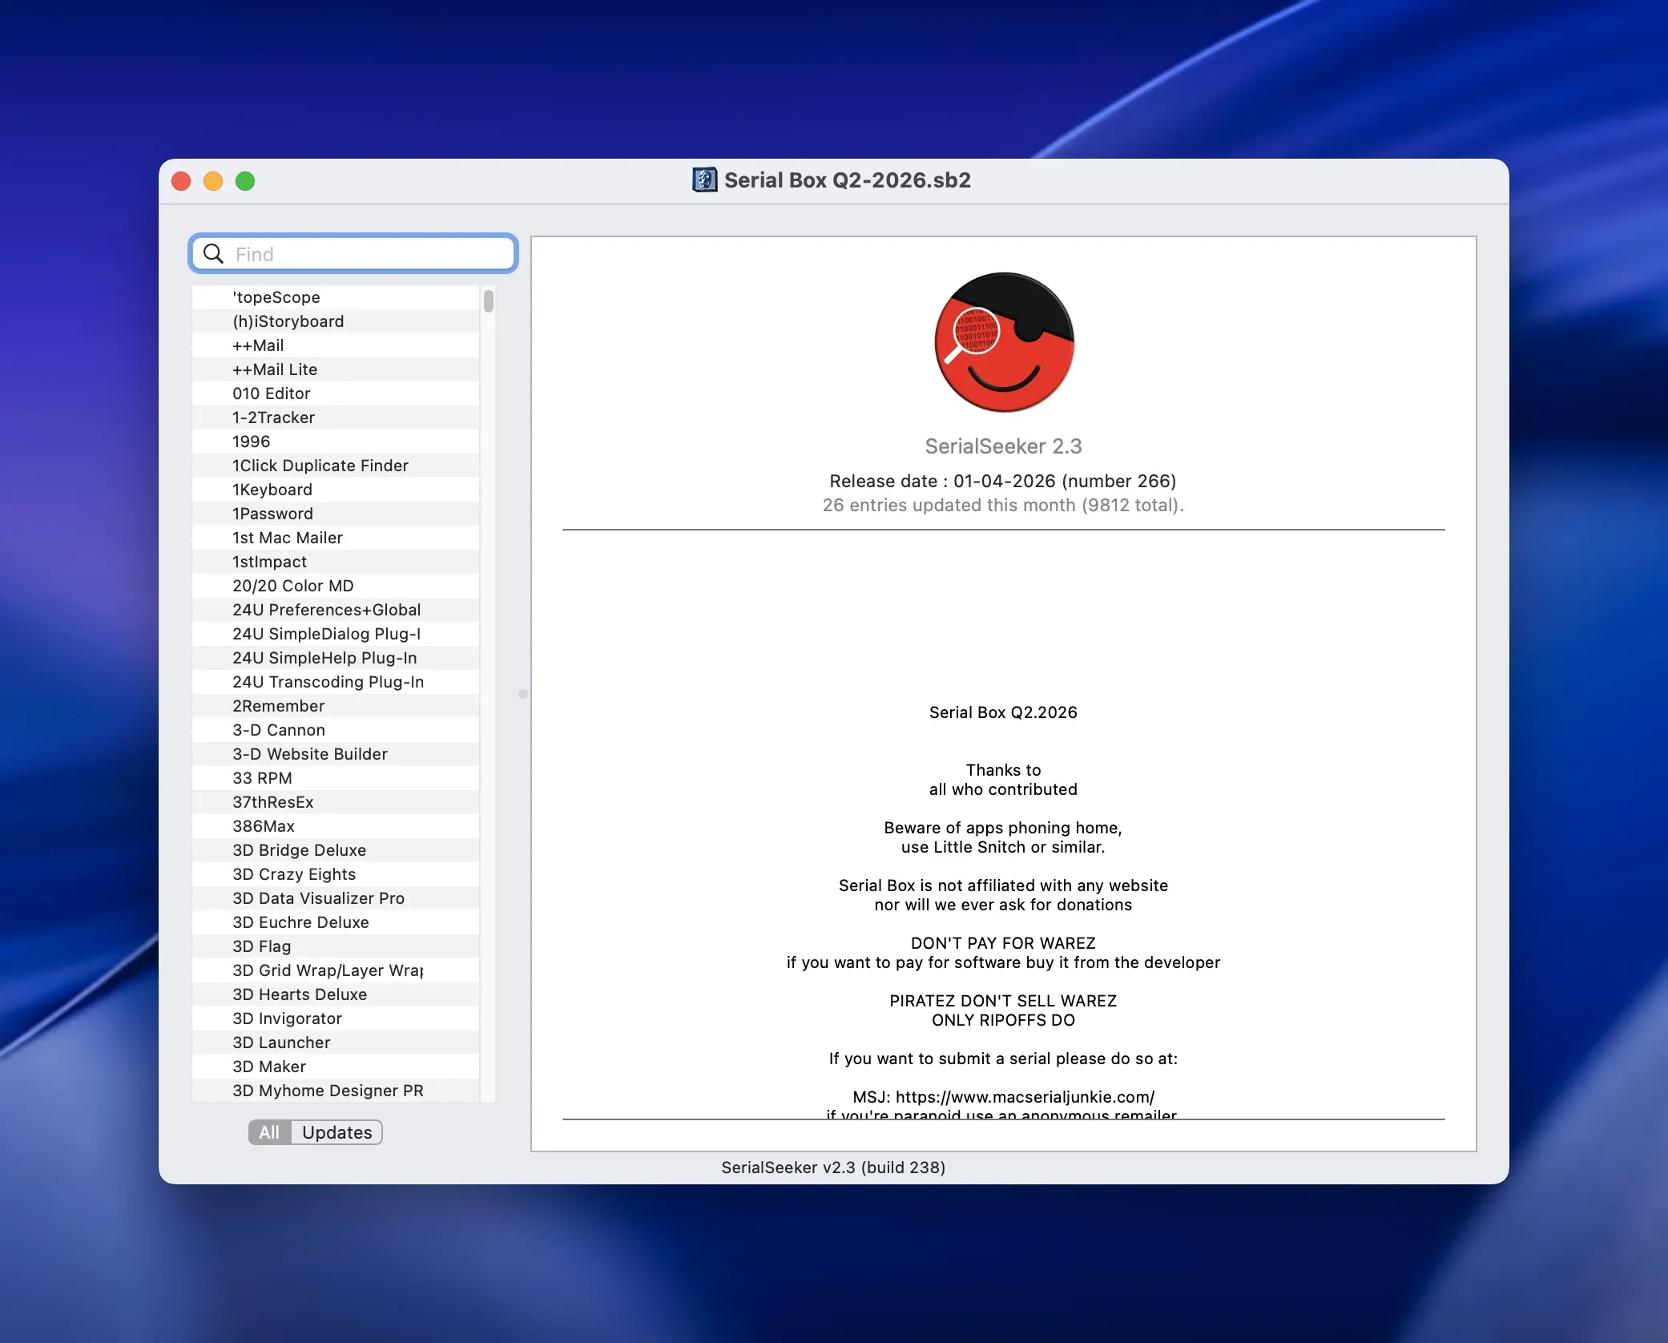1668x1343 pixels.
Task: Select 3D Myhome Designer PR entry
Action: coord(336,1091)
